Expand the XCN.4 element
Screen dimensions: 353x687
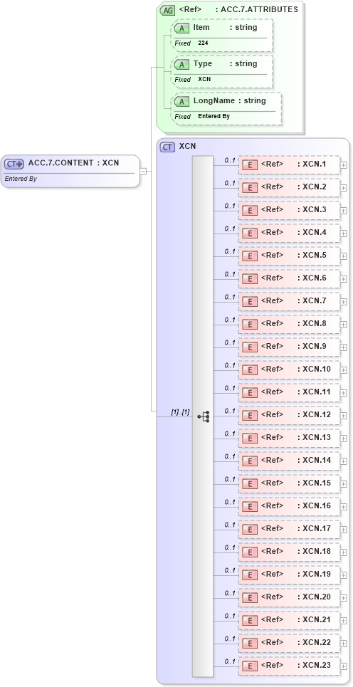pyautogui.click(x=343, y=234)
